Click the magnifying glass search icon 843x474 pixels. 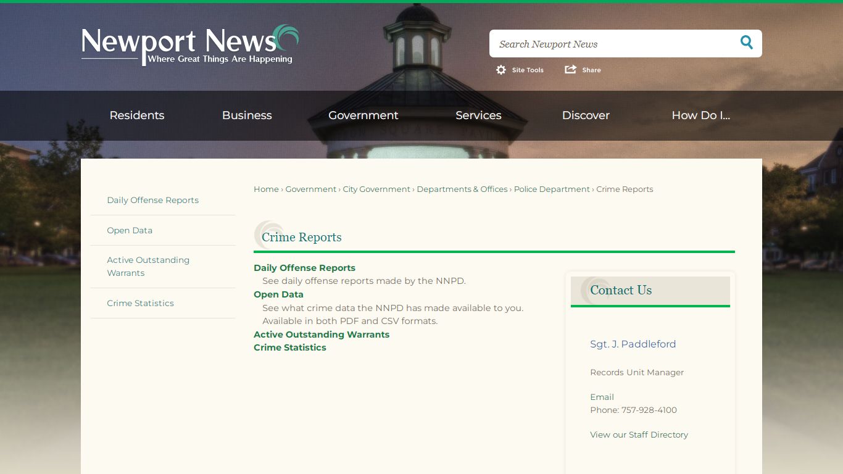(x=747, y=43)
